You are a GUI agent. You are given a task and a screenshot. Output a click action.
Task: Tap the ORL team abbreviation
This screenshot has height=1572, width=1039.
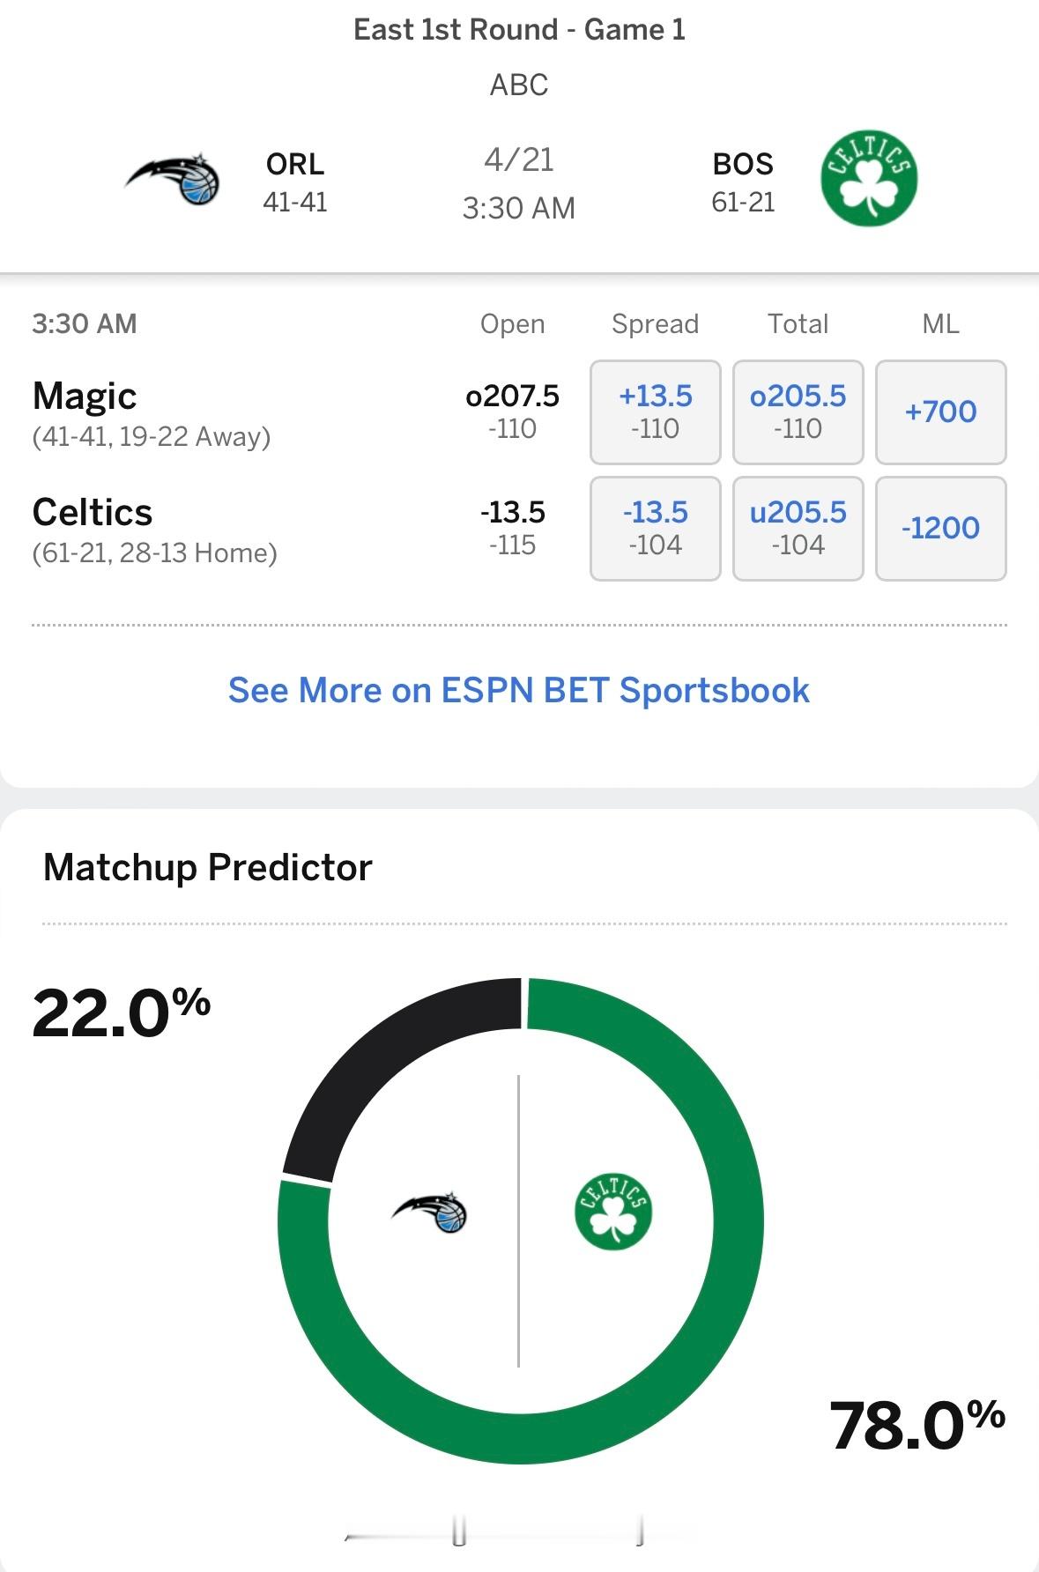(295, 164)
